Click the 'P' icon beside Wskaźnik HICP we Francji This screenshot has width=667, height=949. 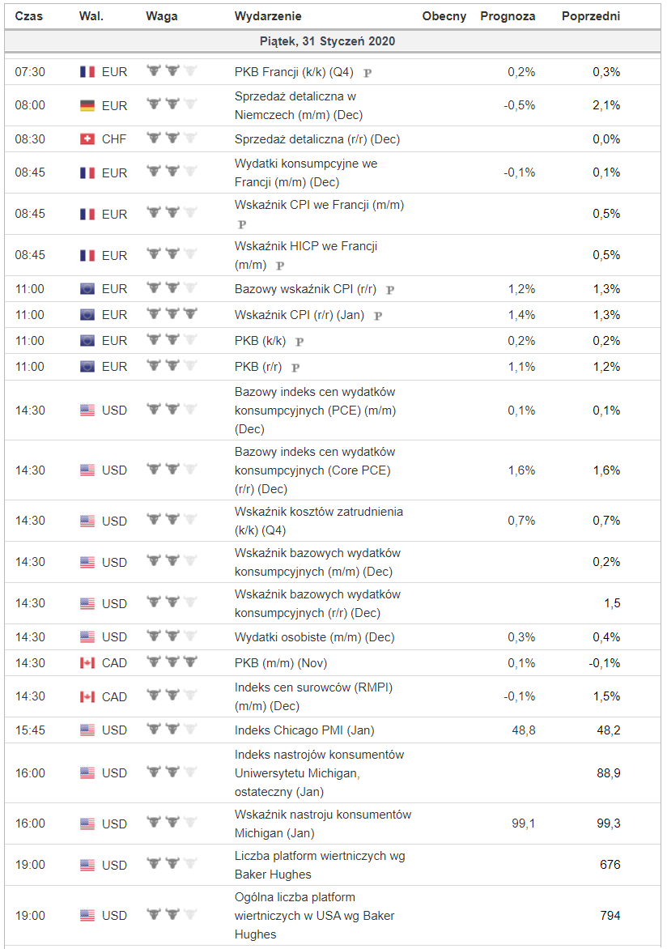(x=280, y=266)
